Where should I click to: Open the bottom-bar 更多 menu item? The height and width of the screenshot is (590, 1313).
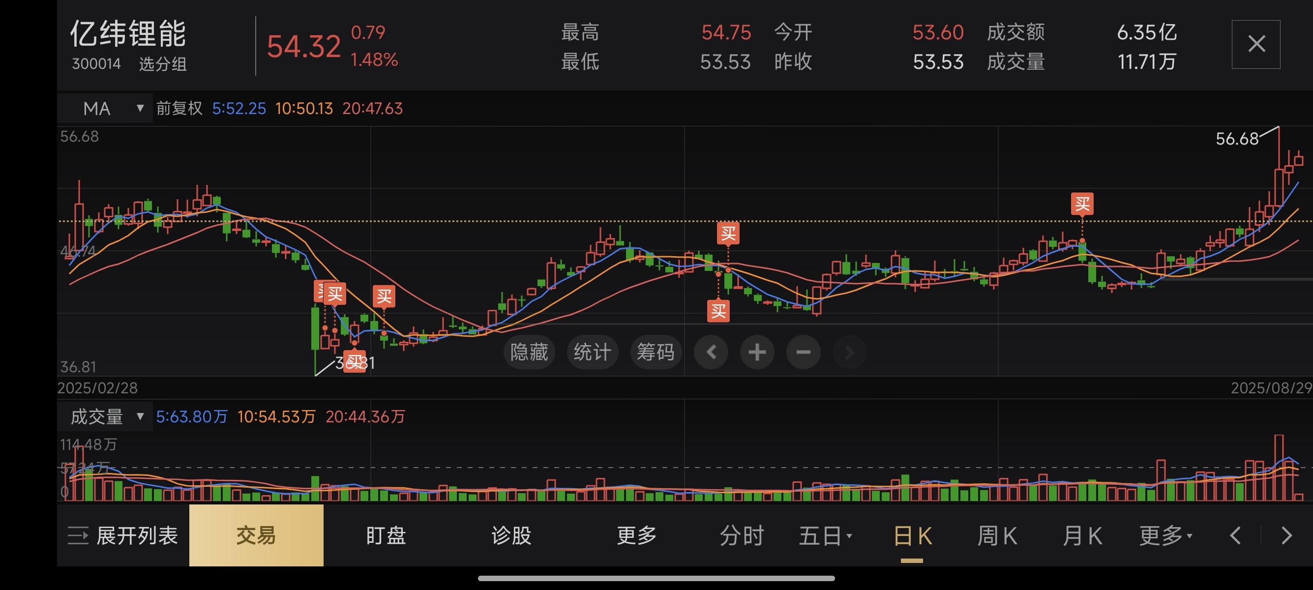637,535
